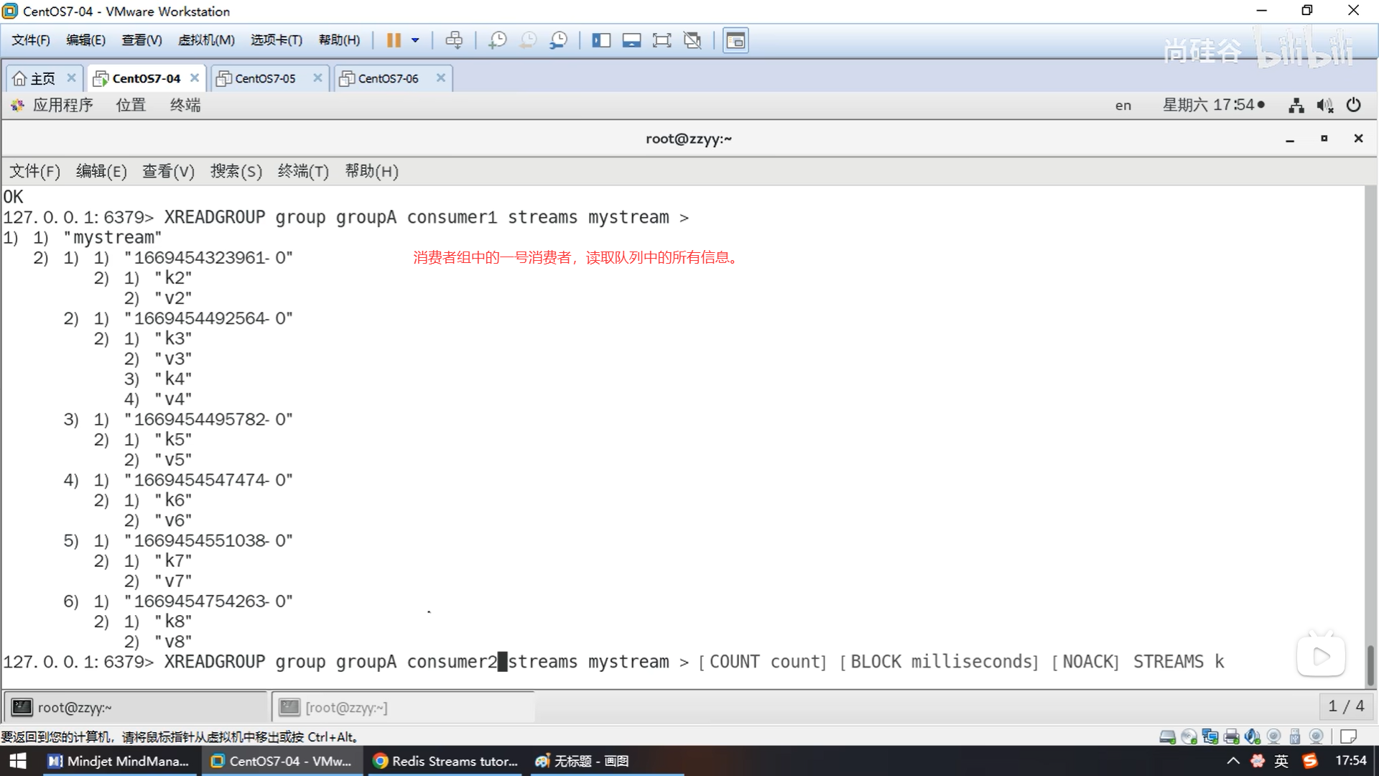
Task: Open the 位置 places dropdown
Action: (x=131, y=105)
